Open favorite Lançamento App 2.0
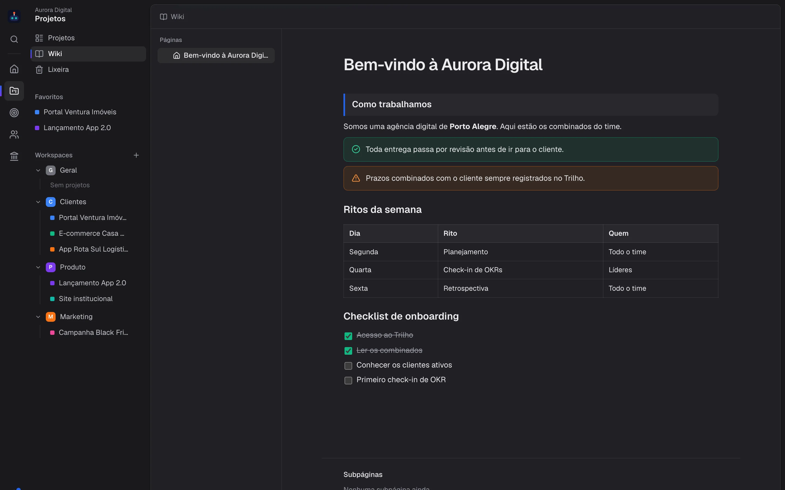 88,128
